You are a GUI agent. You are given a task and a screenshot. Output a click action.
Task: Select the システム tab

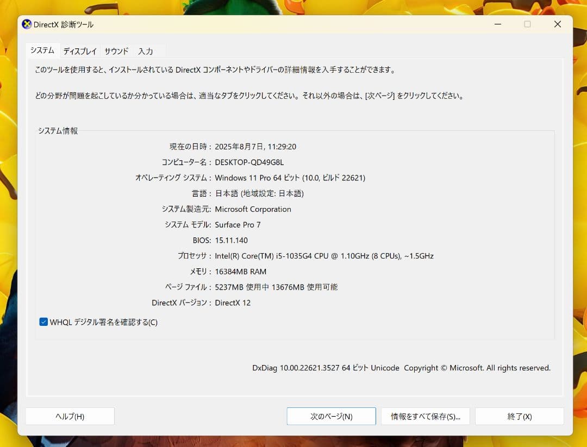(42, 50)
